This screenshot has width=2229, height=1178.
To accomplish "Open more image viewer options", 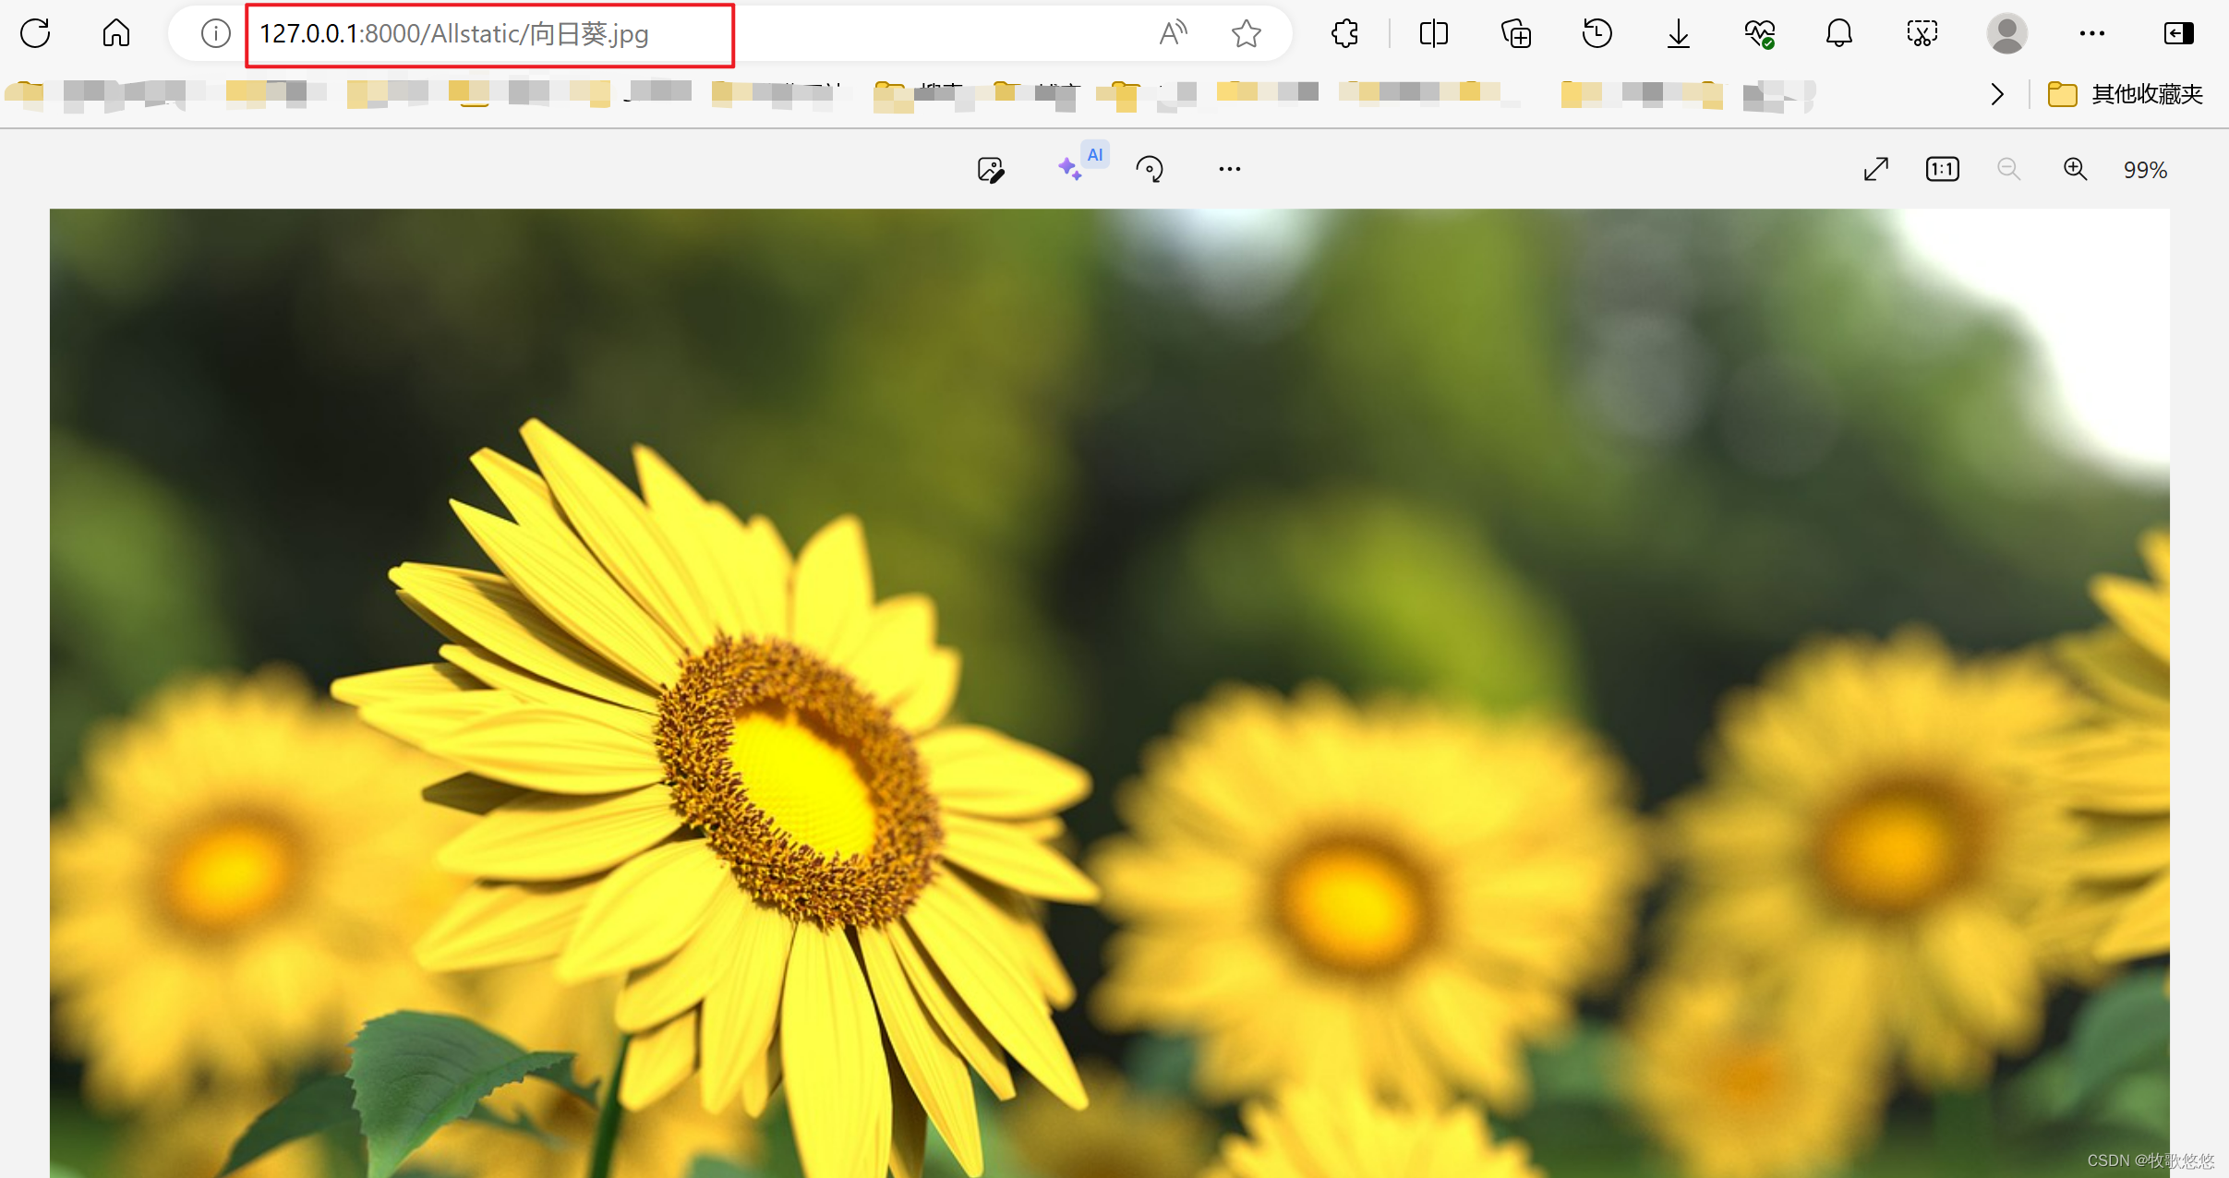I will click(1229, 170).
